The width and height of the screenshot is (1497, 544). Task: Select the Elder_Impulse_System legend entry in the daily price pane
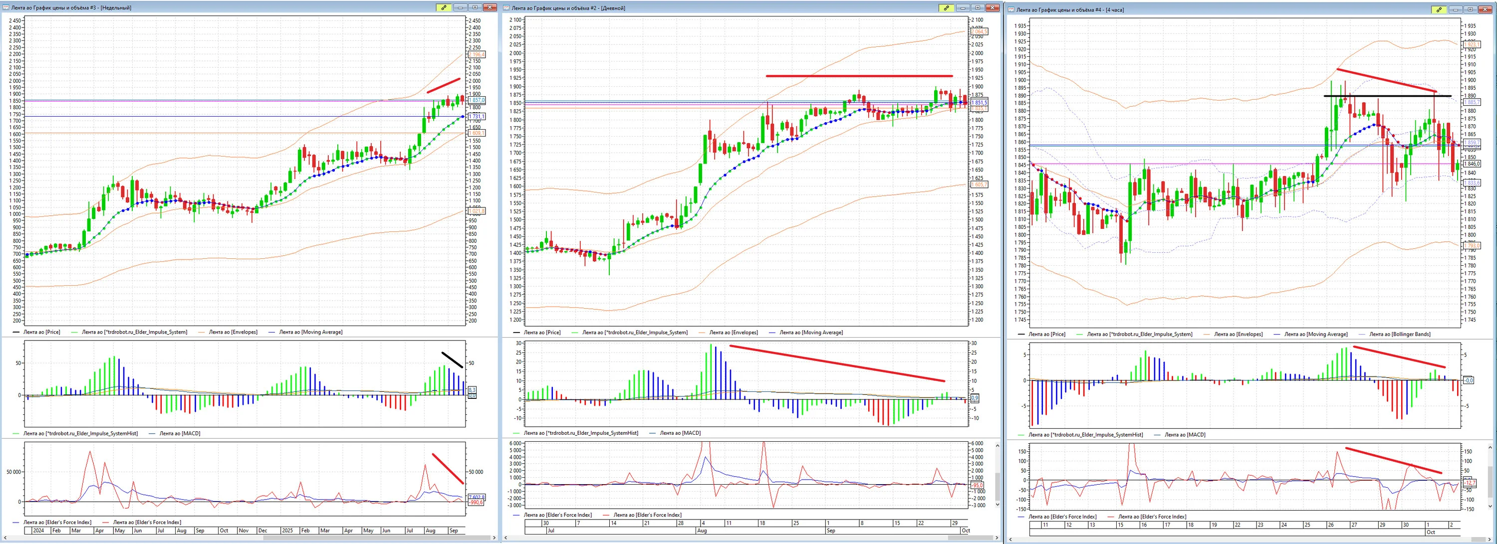tap(635, 332)
